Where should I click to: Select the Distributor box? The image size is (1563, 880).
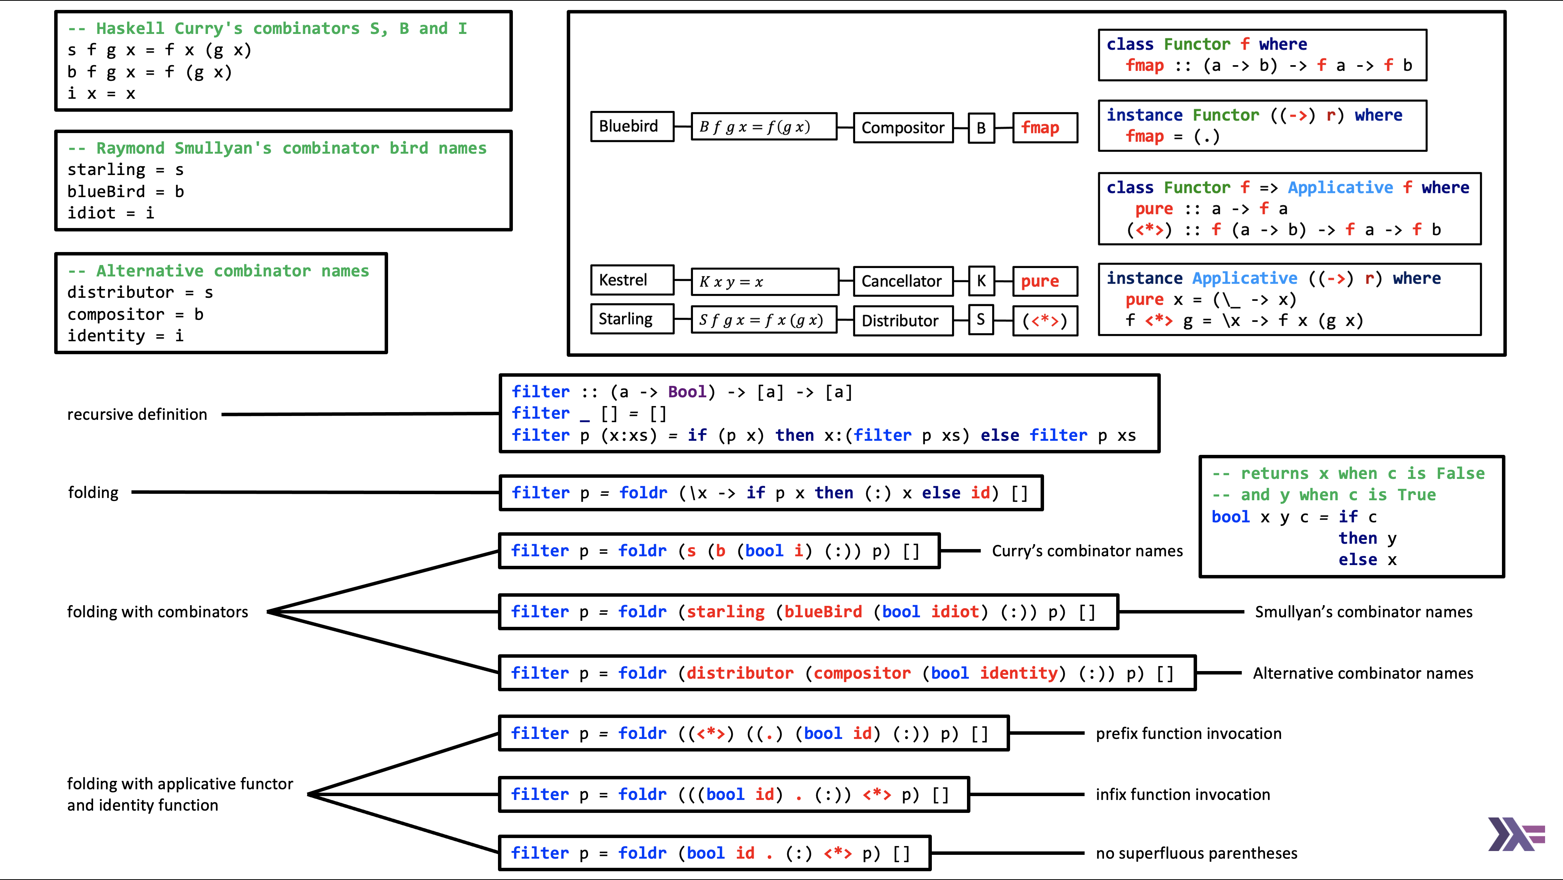[x=903, y=320]
